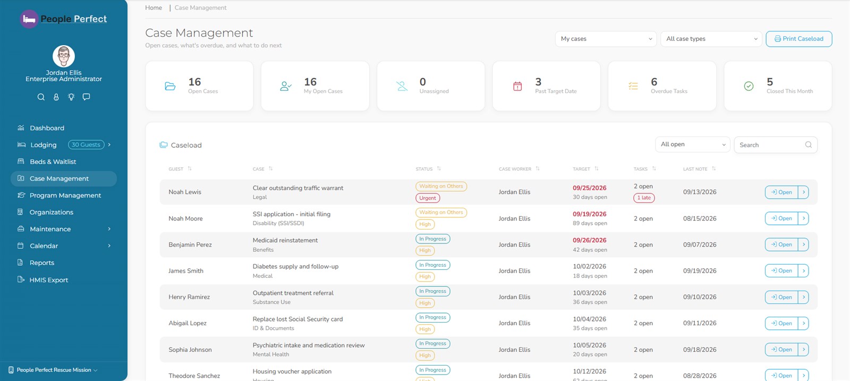Screen dimensions: 850x381
Task: Click the Overdue Tasks checklist icon
Action: coord(633,86)
